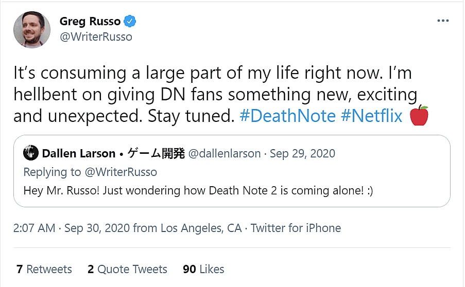Show the 90 Likes list
Viewport: 465px width, 287px height.
click(x=203, y=269)
